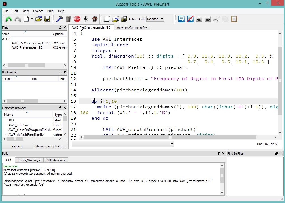Open the Project menu
Image resolution: width=285 pixels, height=203 pixels.
38,11
